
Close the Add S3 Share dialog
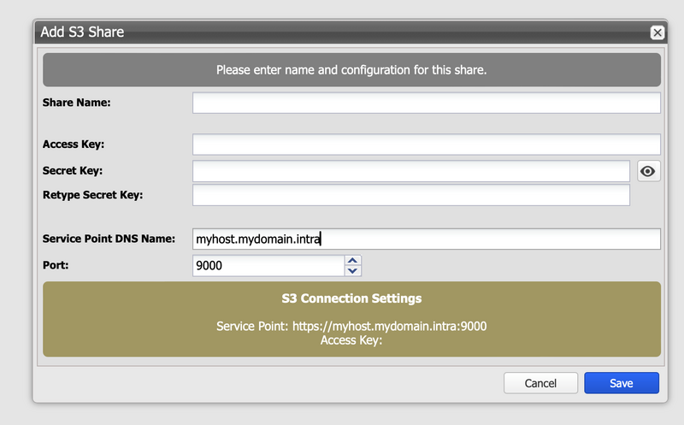click(x=657, y=32)
